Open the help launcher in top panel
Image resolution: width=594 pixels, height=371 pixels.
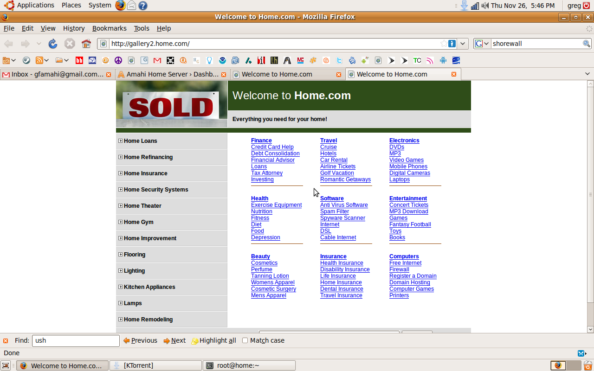point(143,6)
